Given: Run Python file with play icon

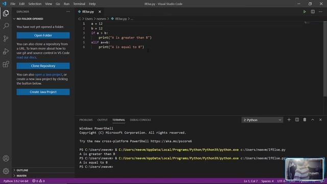Looking at the screenshot, I should (x=305, y=12).
